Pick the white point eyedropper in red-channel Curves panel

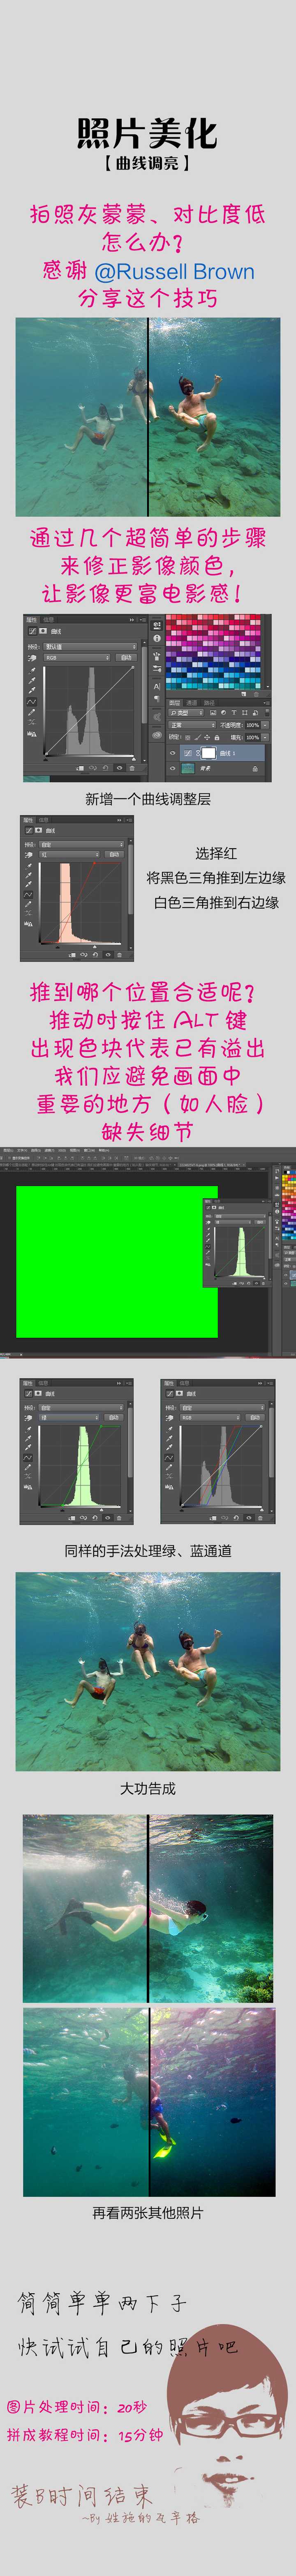click(29, 884)
